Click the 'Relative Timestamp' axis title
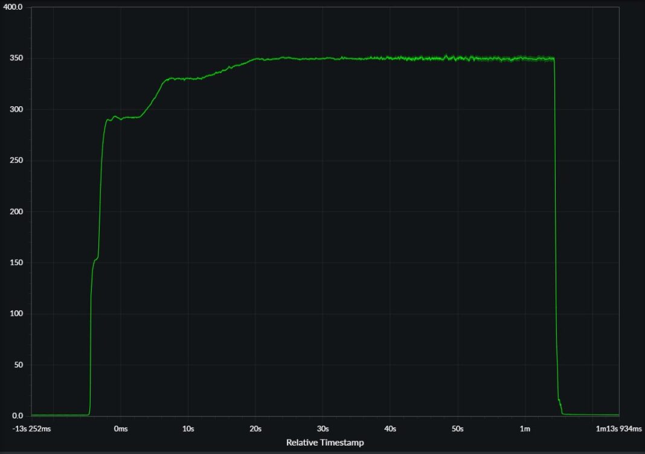 tap(325, 443)
